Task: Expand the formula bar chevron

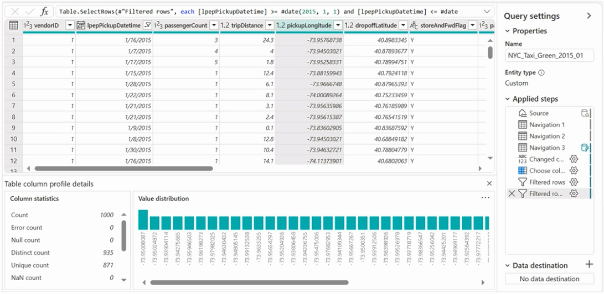Action: (x=487, y=12)
